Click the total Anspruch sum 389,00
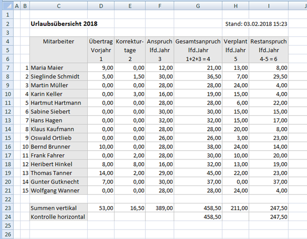 click(160, 208)
